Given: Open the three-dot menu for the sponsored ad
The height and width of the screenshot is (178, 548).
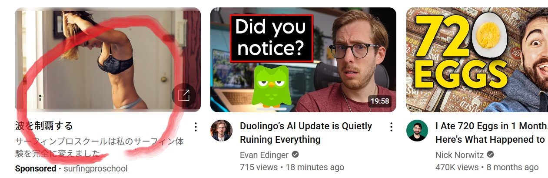Looking at the screenshot, I should [196, 127].
